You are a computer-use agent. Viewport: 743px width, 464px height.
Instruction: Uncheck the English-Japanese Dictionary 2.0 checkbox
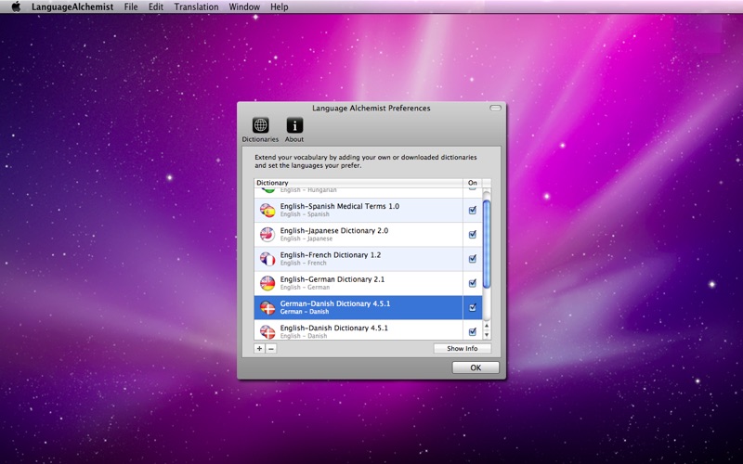tap(473, 235)
